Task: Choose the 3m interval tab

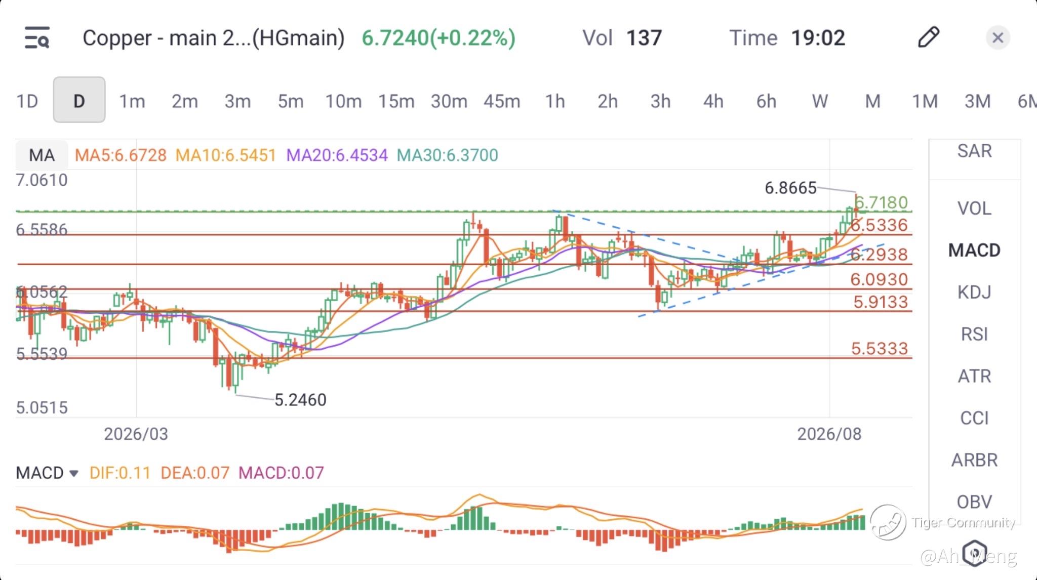Action: coord(237,101)
